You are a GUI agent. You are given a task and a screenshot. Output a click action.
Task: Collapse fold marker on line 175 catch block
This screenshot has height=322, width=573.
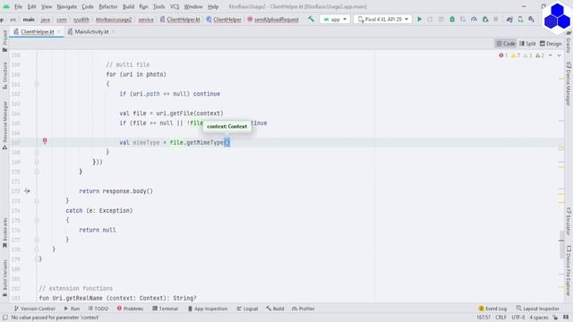(x=36, y=220)
